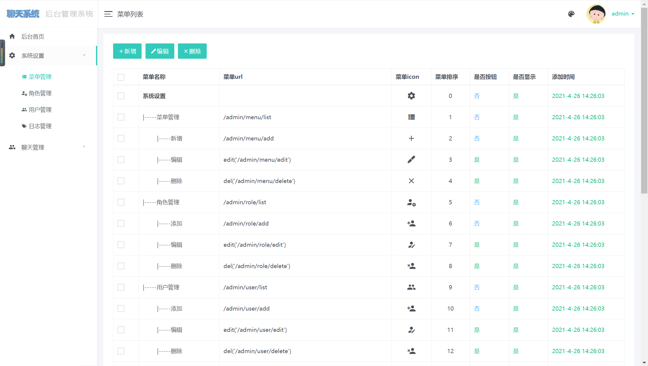Open the theme palette icon
The height and width of the screenshot is (366, 648).
point(571,14)
